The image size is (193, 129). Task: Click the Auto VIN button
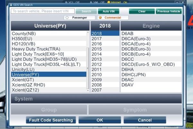click(109, 11)
